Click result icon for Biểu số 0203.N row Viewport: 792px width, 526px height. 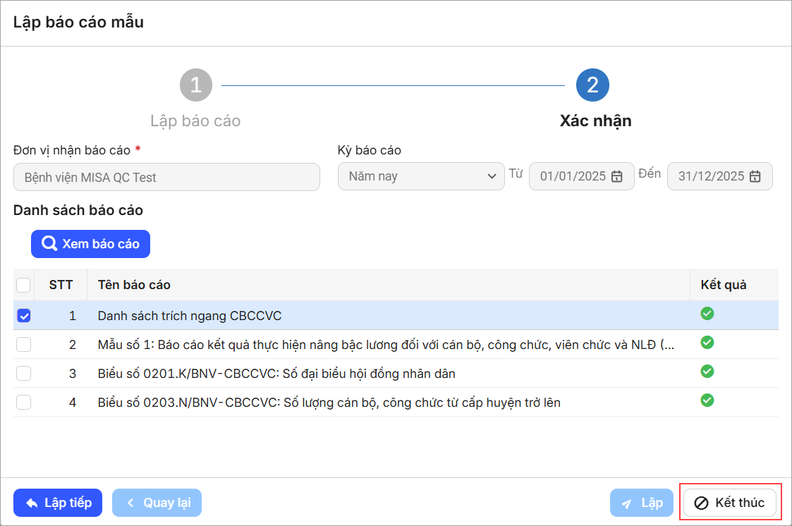coord(707,400)
